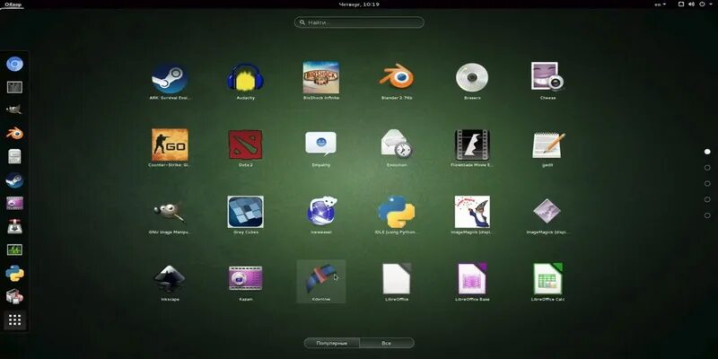Image resolution: width=718 pixels, height=359 pixels.
Task: Start Kazam from the dock
Action: pyautogui.click(x=14, y=204)
